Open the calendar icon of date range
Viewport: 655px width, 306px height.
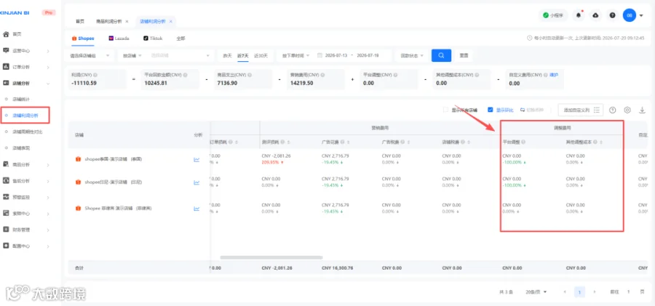(319, 55)
